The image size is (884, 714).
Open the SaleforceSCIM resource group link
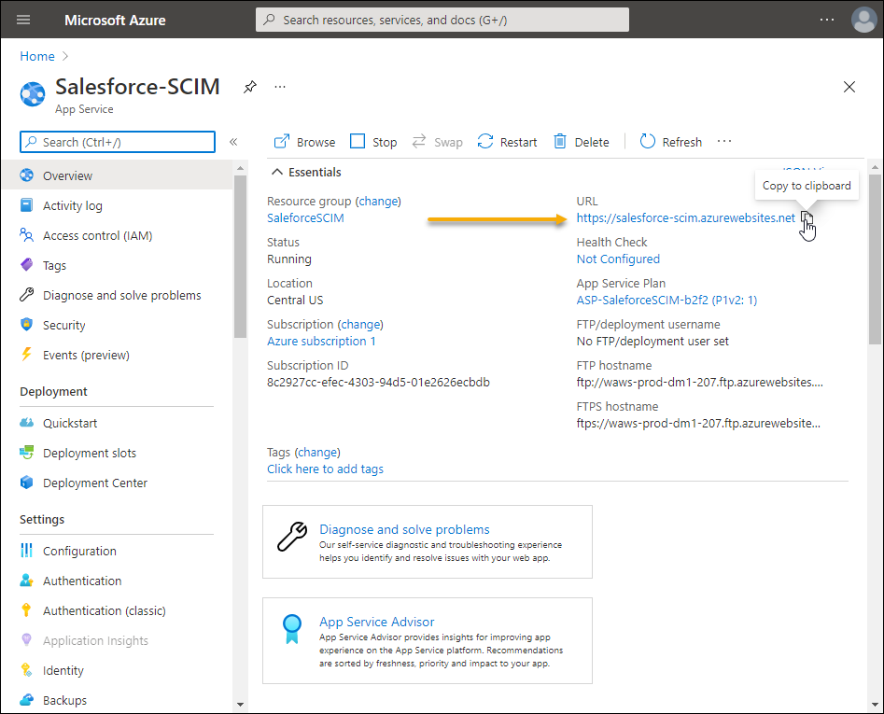pos(305,218)
